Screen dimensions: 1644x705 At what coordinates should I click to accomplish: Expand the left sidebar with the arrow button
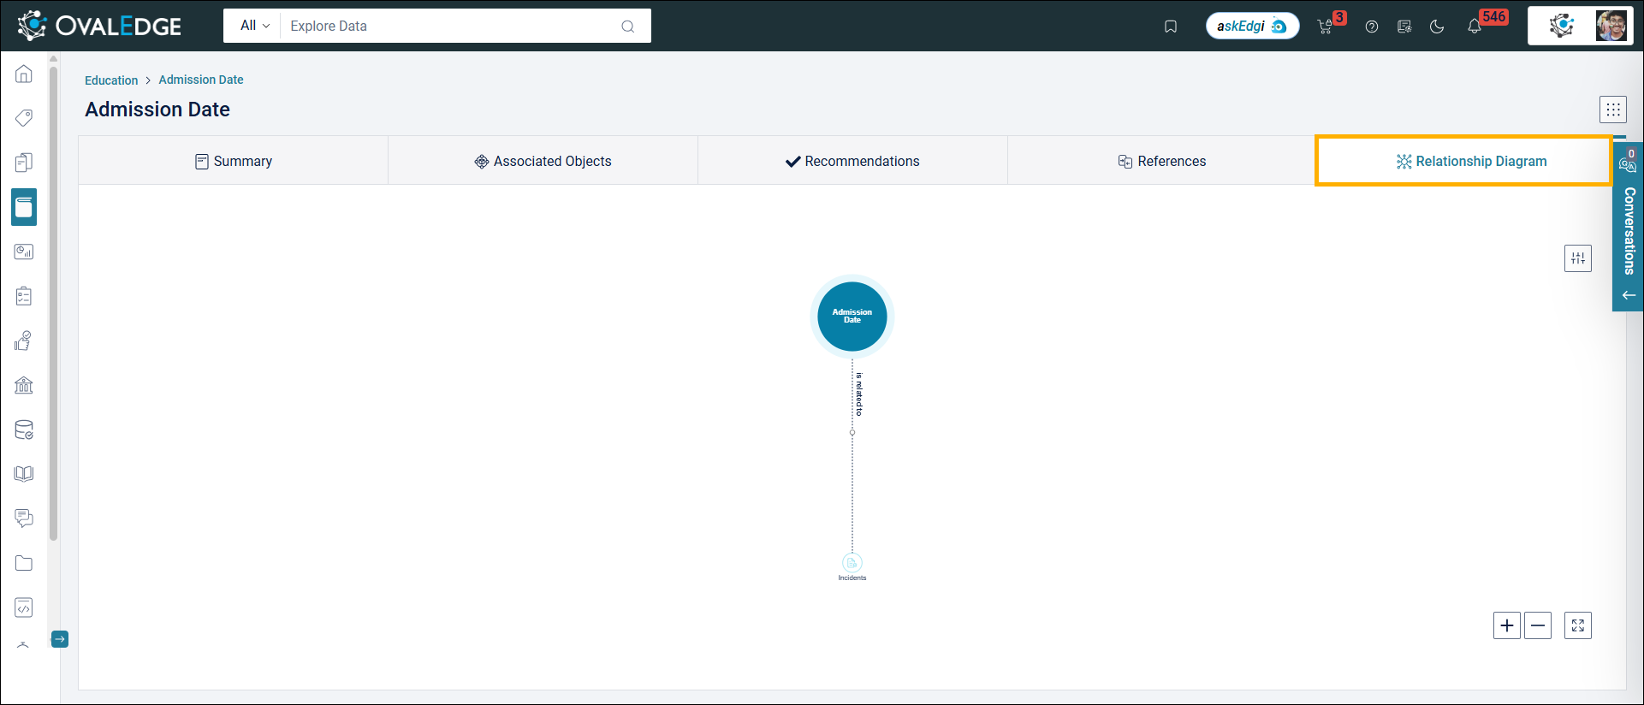[60, 639]
